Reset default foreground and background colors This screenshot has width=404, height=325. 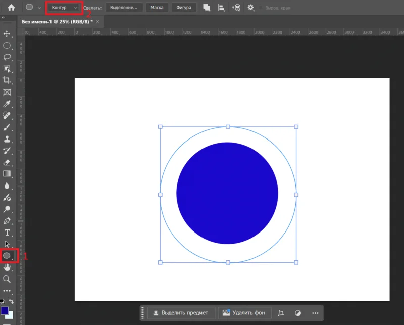[3, 302]
